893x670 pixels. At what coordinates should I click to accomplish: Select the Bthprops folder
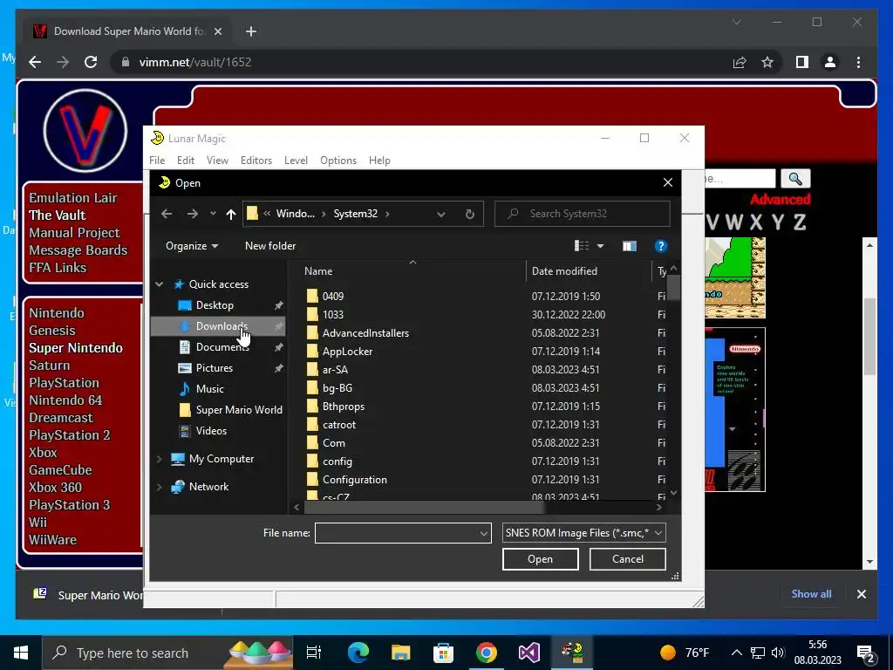point(343,407)
